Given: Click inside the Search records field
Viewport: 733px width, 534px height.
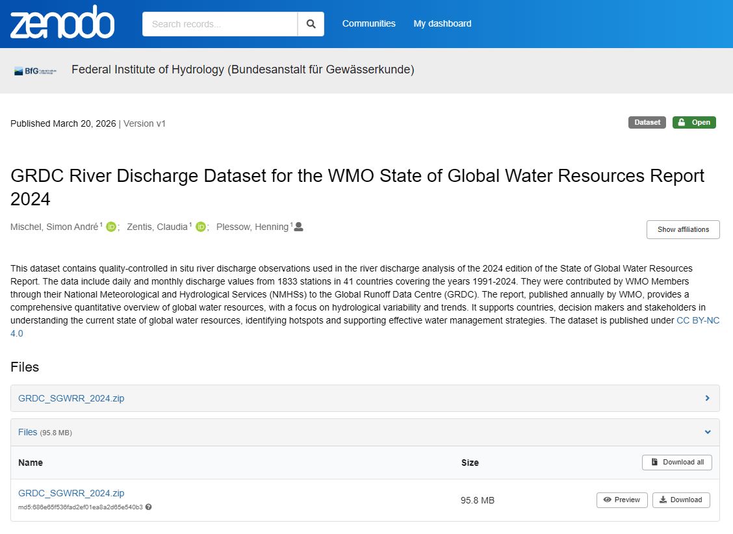Looking at the screenshot, I should click(220, 23).
